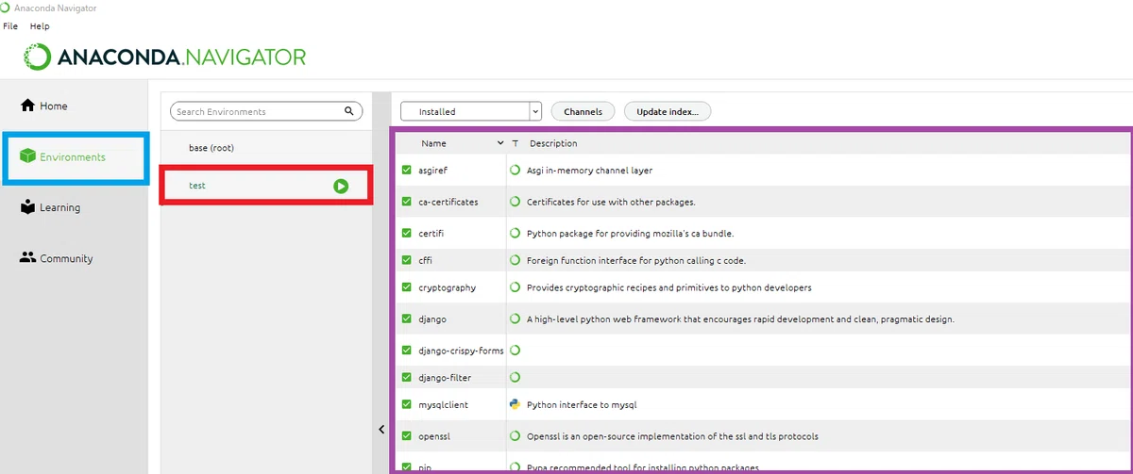Click the certifi package type circle icon

pyautogui.click(x=516, y=233)
